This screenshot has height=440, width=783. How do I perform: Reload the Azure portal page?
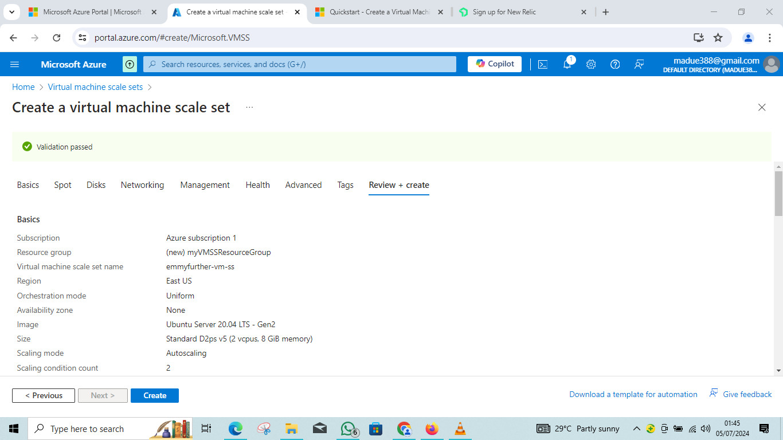pos(56,38)
